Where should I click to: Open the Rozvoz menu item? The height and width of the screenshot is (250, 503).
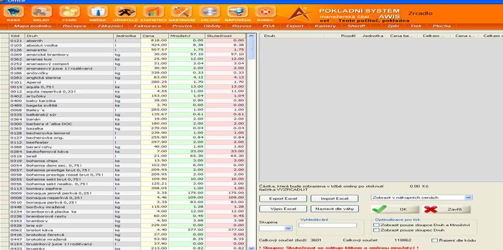tap(242, 26)
